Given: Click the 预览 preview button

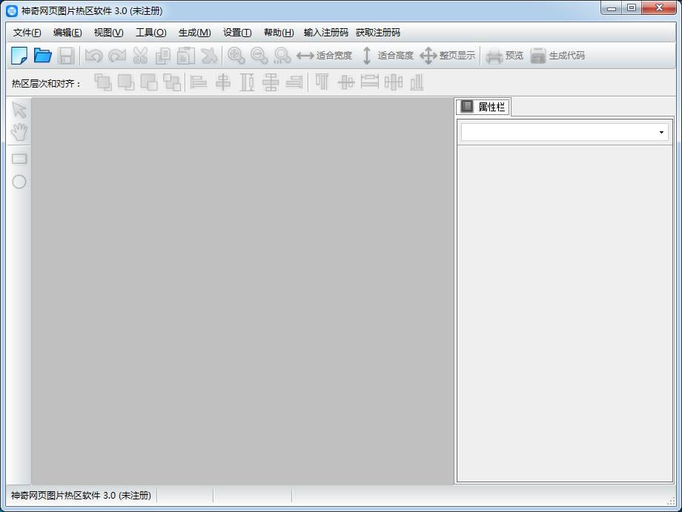Looking at the screenshot, I should 505,56.
